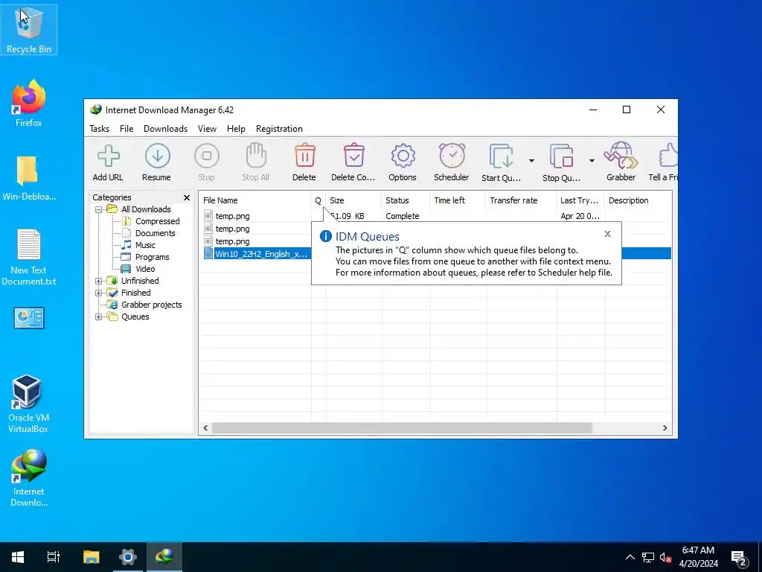Screen dimensions: 762x572
Task: Sort by Status column header
Action: point(406,200)
